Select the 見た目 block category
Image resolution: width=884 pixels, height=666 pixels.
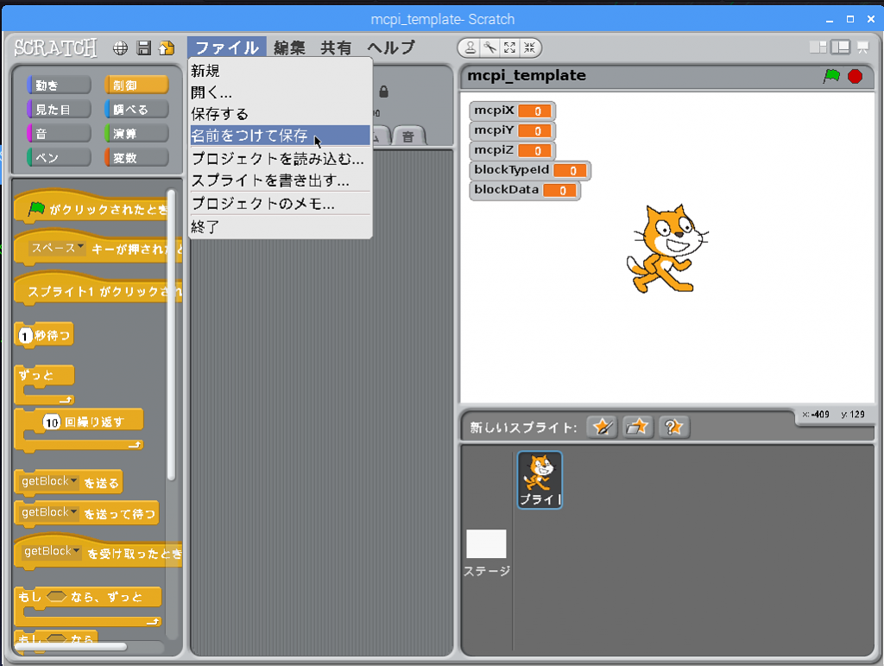[x=60, y=110]
